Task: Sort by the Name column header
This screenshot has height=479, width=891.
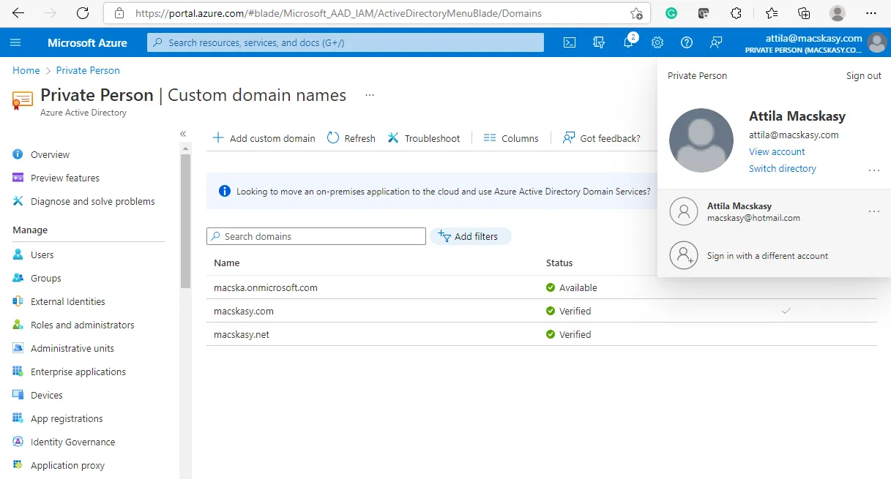Action: pos(227,263)
